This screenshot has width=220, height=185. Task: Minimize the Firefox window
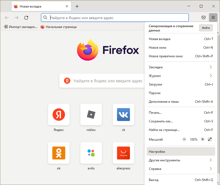189,6
